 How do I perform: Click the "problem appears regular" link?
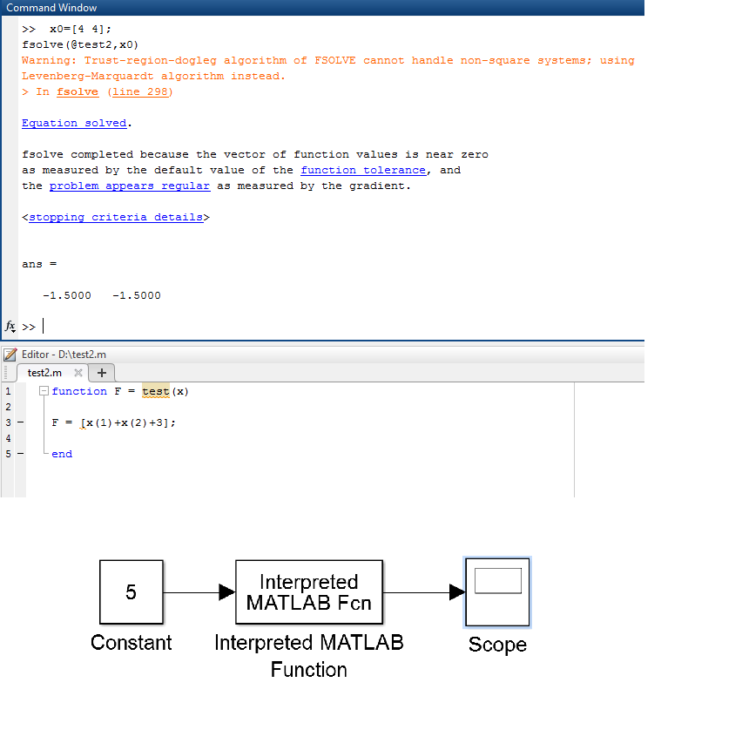129,186
